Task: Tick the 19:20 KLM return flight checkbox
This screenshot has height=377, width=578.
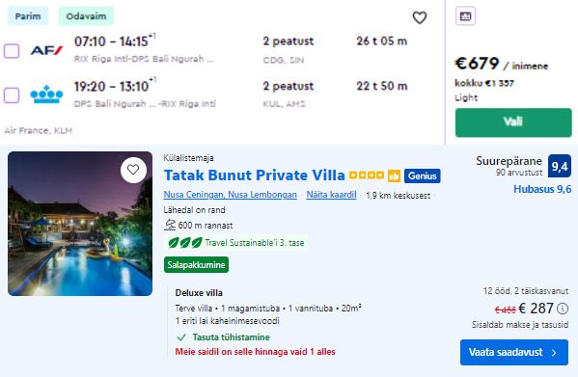Action: pyautogui.click(x=12, y=95)
